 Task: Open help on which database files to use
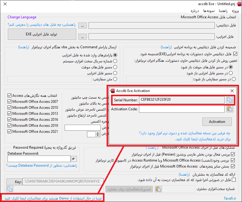point(42,25)
